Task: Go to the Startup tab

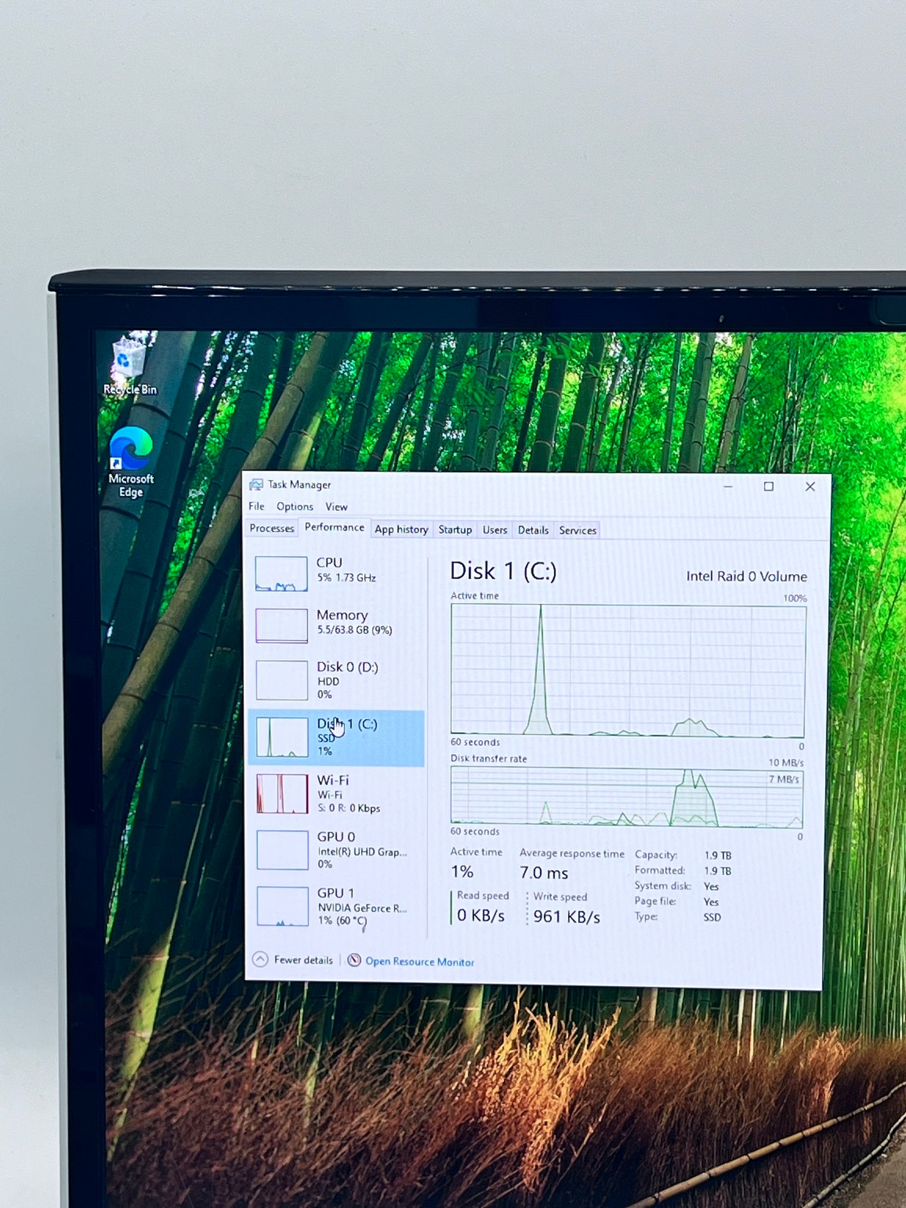Action: [455, 530]
